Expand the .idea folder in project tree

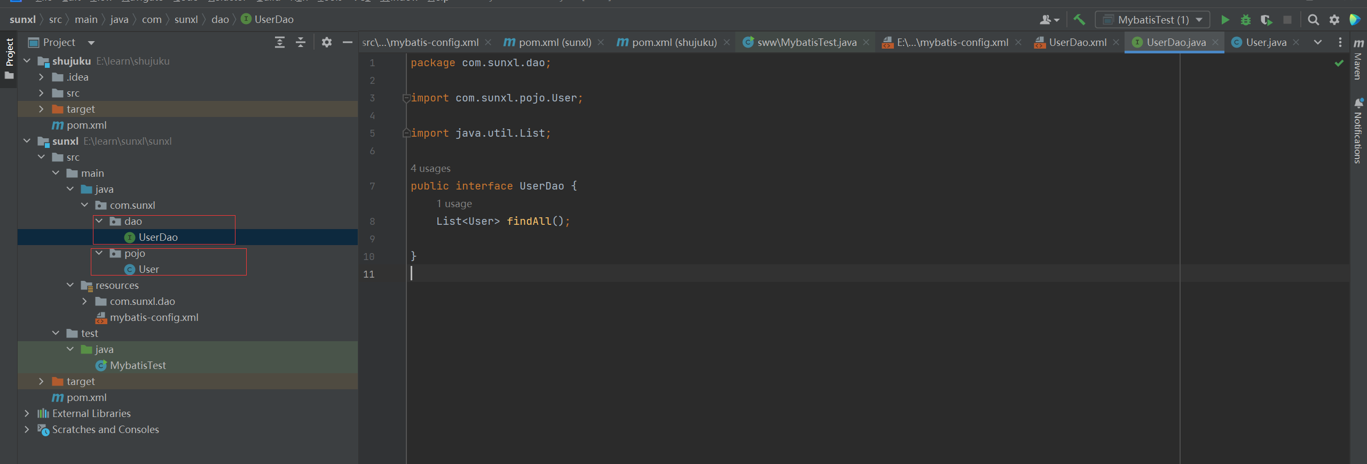click(x=41, y=77)
